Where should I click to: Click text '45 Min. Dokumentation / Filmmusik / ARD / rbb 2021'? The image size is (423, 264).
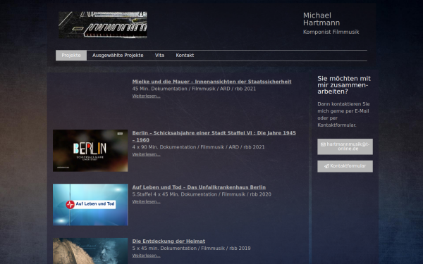pyautogui.click(x=194, y=89)
